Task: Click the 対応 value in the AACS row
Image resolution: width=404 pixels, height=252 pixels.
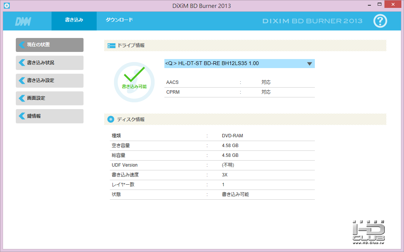Action: pos(266,82)
